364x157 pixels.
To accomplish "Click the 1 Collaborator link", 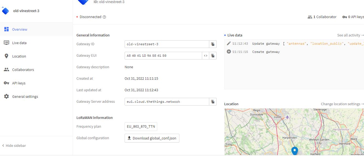I will pyautogui.click(x=322, y=17).
